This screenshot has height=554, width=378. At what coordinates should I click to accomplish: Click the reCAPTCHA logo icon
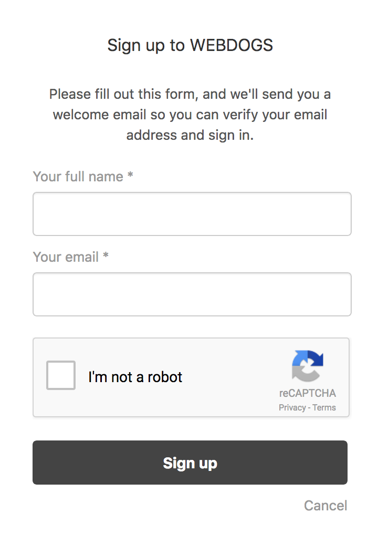pyautogui.click(x=308, y=366)
